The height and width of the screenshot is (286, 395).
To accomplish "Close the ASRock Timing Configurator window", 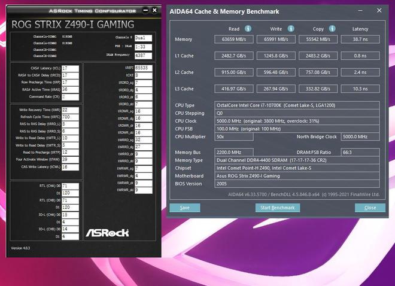I will 154,10.
